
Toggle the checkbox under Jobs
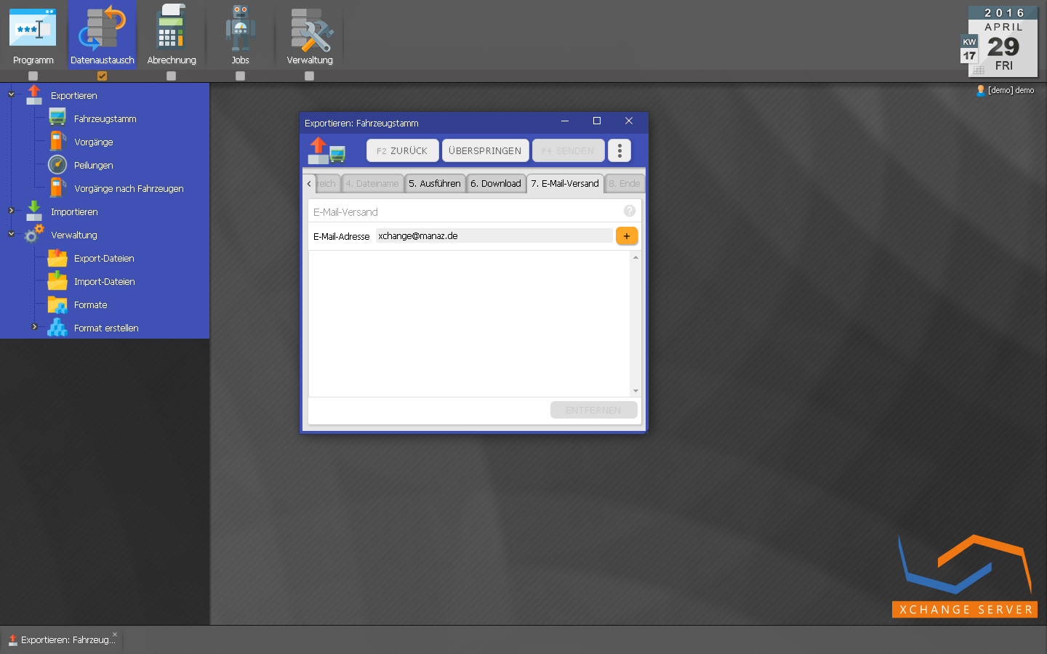[240, 76]
